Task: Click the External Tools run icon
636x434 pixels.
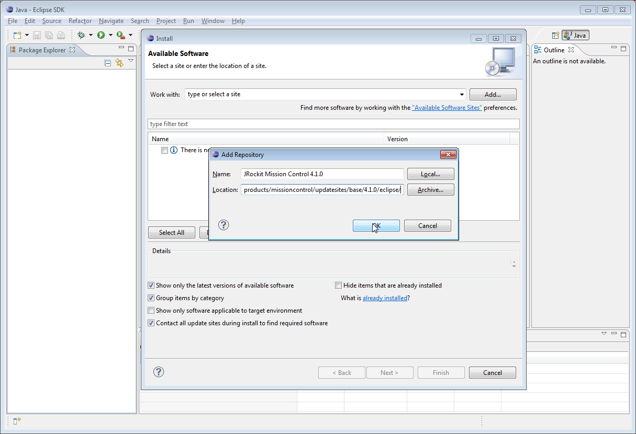Action: pos(120,35)
